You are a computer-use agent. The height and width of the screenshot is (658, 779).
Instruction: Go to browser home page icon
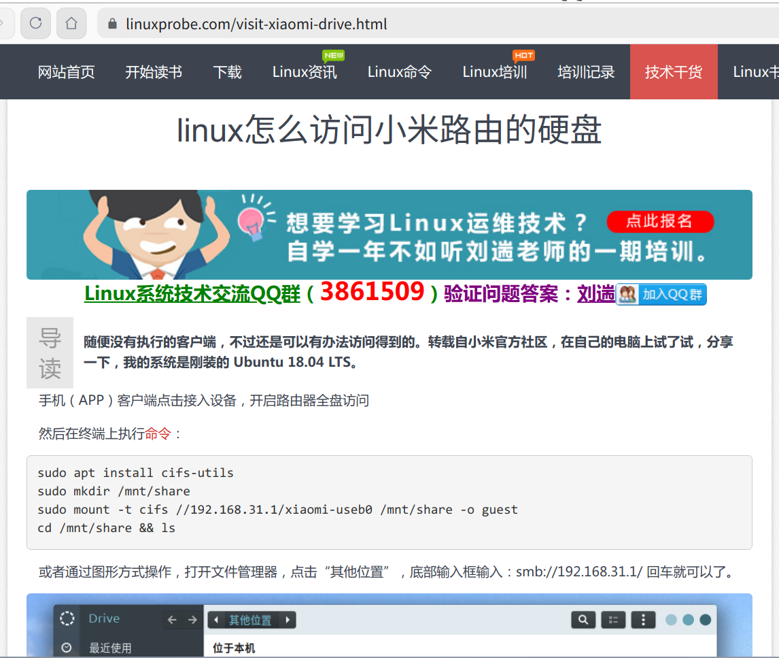pos(71,23)
